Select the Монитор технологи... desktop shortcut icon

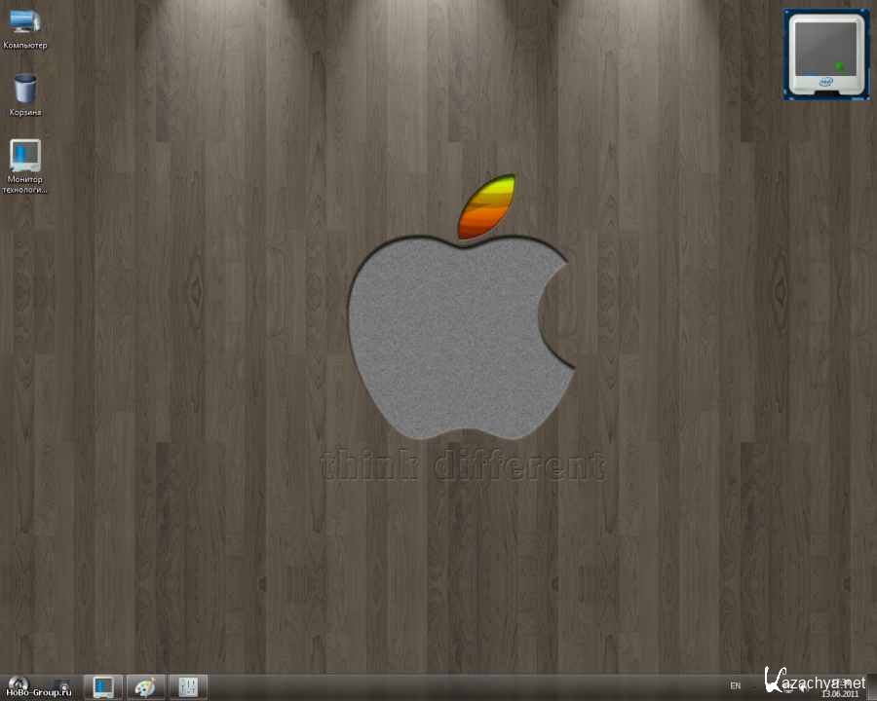pyautogui.click(x=25, y=155)
